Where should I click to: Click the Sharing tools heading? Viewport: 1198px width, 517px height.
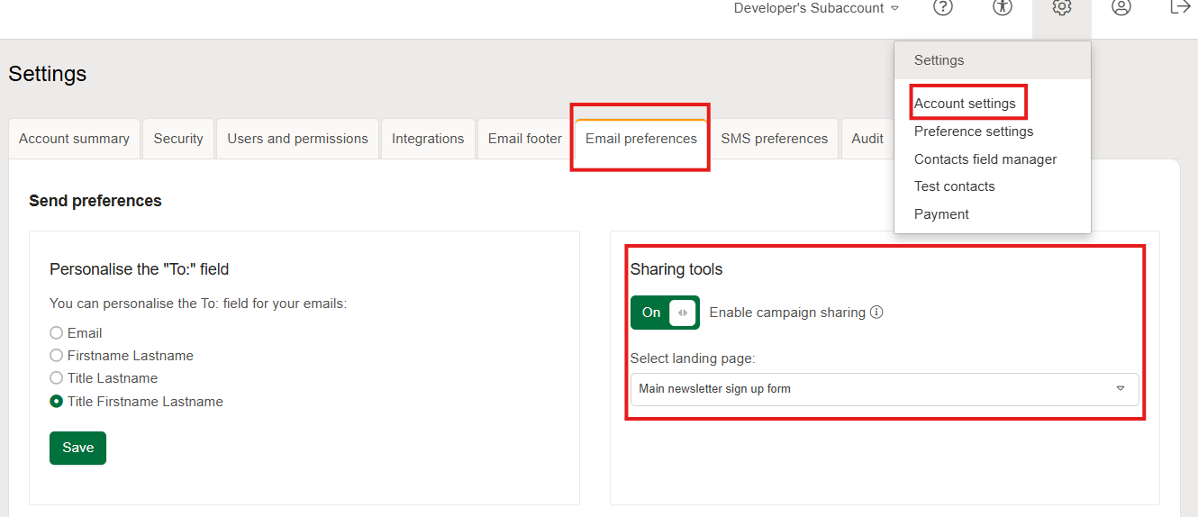click(x=676, y=269)
